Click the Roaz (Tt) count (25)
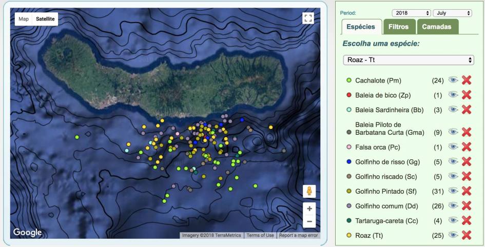 click(438, 236)
